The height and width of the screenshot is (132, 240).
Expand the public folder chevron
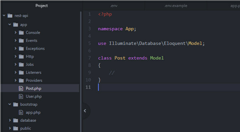pos(10,128)
